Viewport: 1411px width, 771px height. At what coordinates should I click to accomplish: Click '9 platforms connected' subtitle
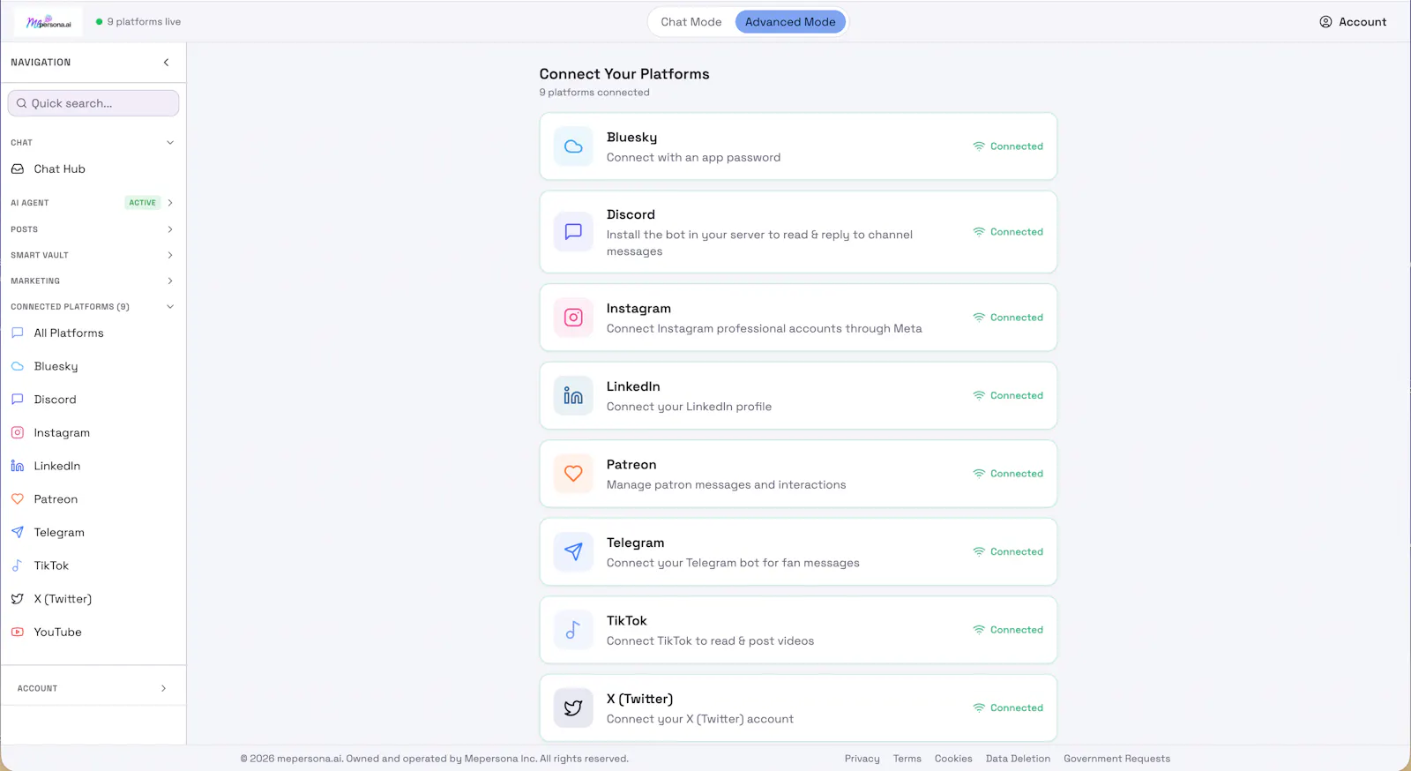(594, 93)
